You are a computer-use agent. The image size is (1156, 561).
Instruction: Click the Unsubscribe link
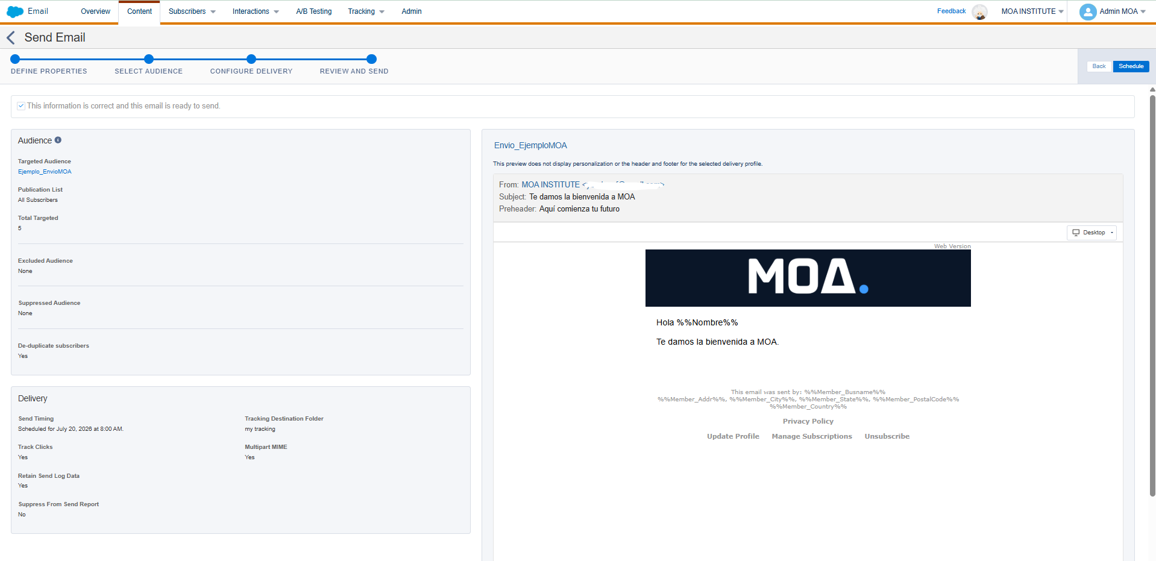887,436
